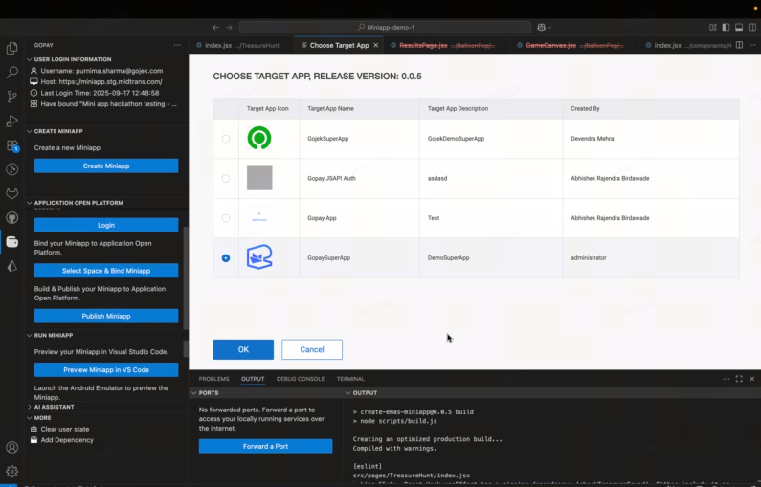
Task: Select the Gopay App radio button
Action: 226,218
